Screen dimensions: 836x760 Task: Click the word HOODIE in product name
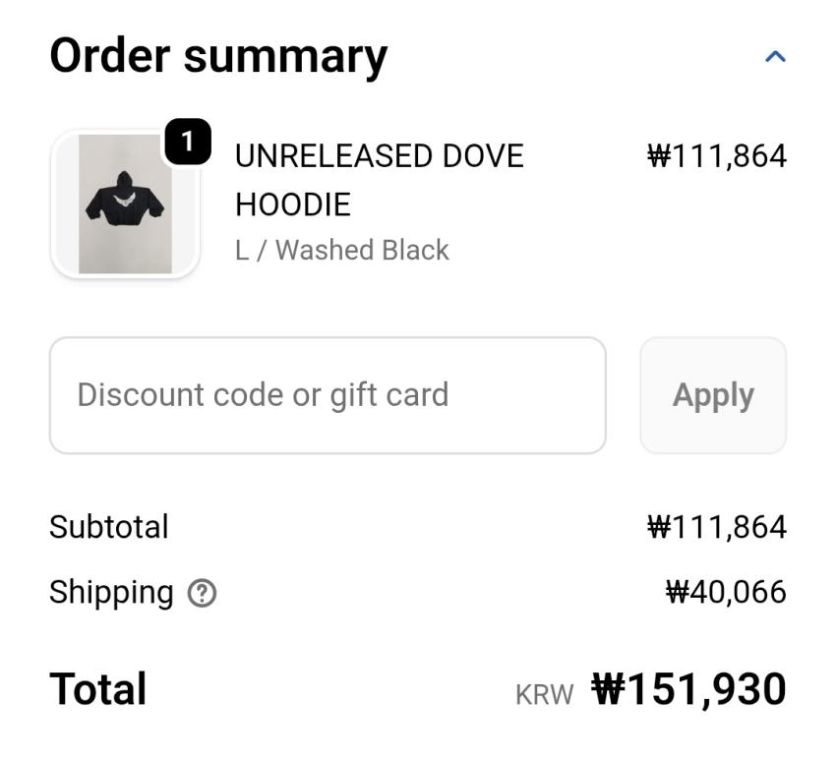click(x=292, y=205)
